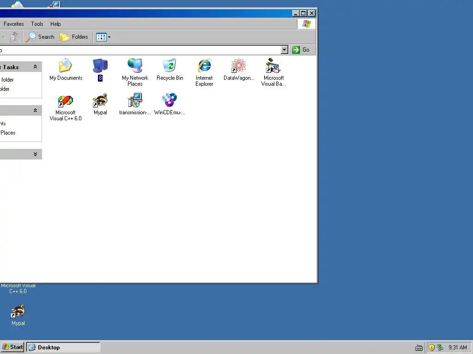Toggle the Folders pane button
The height and width of the screenshot is (354, 473).
click(x=74, y=37)
